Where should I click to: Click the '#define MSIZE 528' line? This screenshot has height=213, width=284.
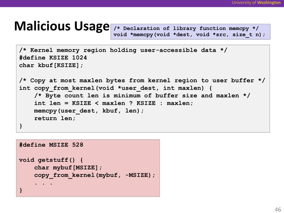(x=51, y=145)
